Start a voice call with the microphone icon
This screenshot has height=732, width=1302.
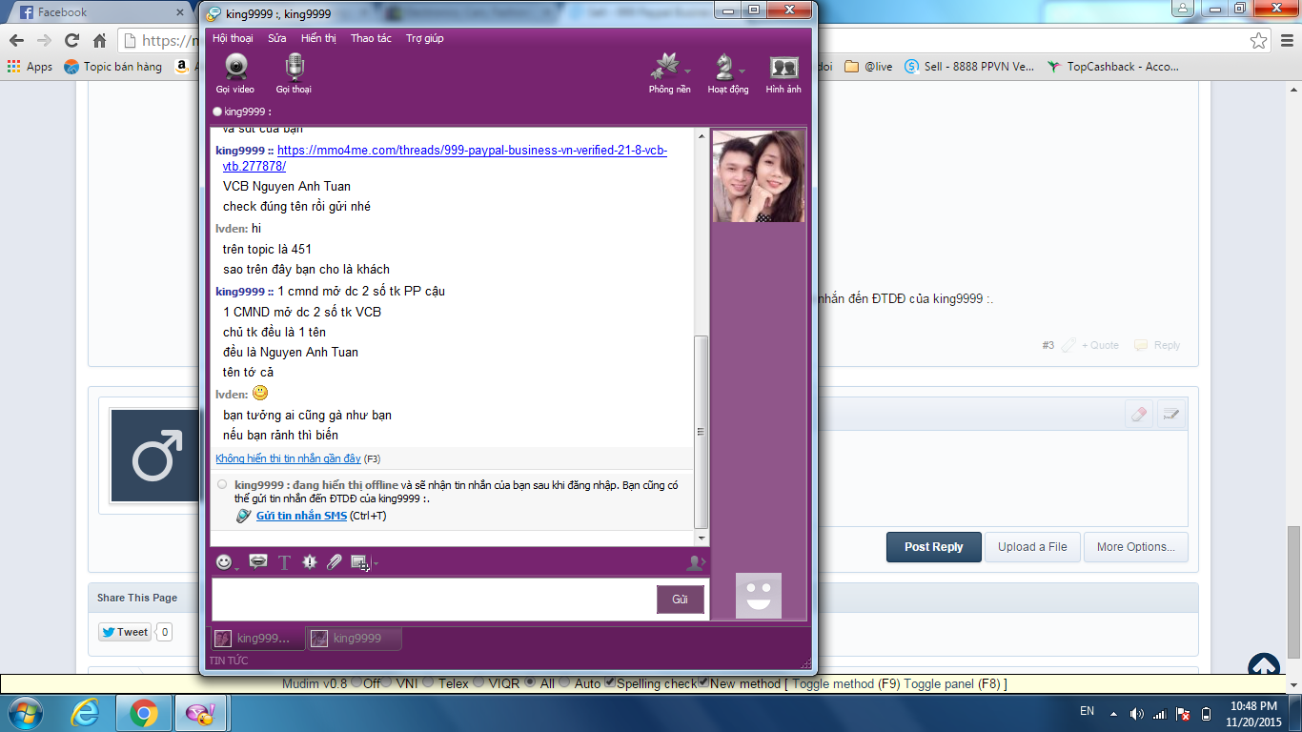[x=295, y=67]
